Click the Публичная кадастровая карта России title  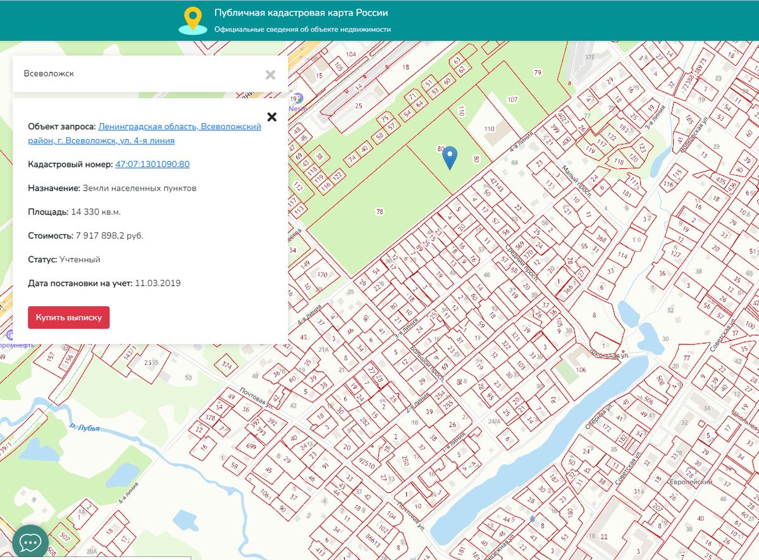tap(301, 13)
